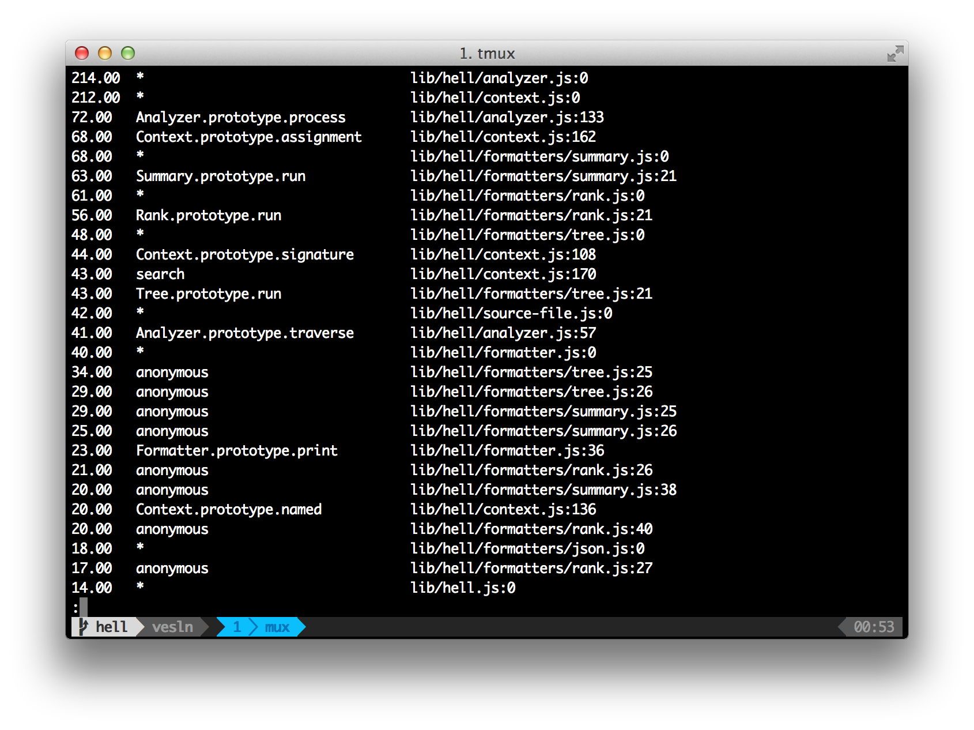Click the path 'lib/hell.js:0'
This screenshot has height=730, width=974.
click(x=463, y=588)
